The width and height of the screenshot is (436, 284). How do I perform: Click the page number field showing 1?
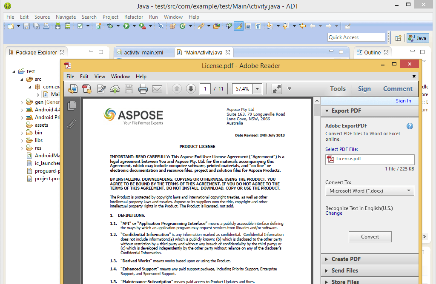tap(205, 89)
